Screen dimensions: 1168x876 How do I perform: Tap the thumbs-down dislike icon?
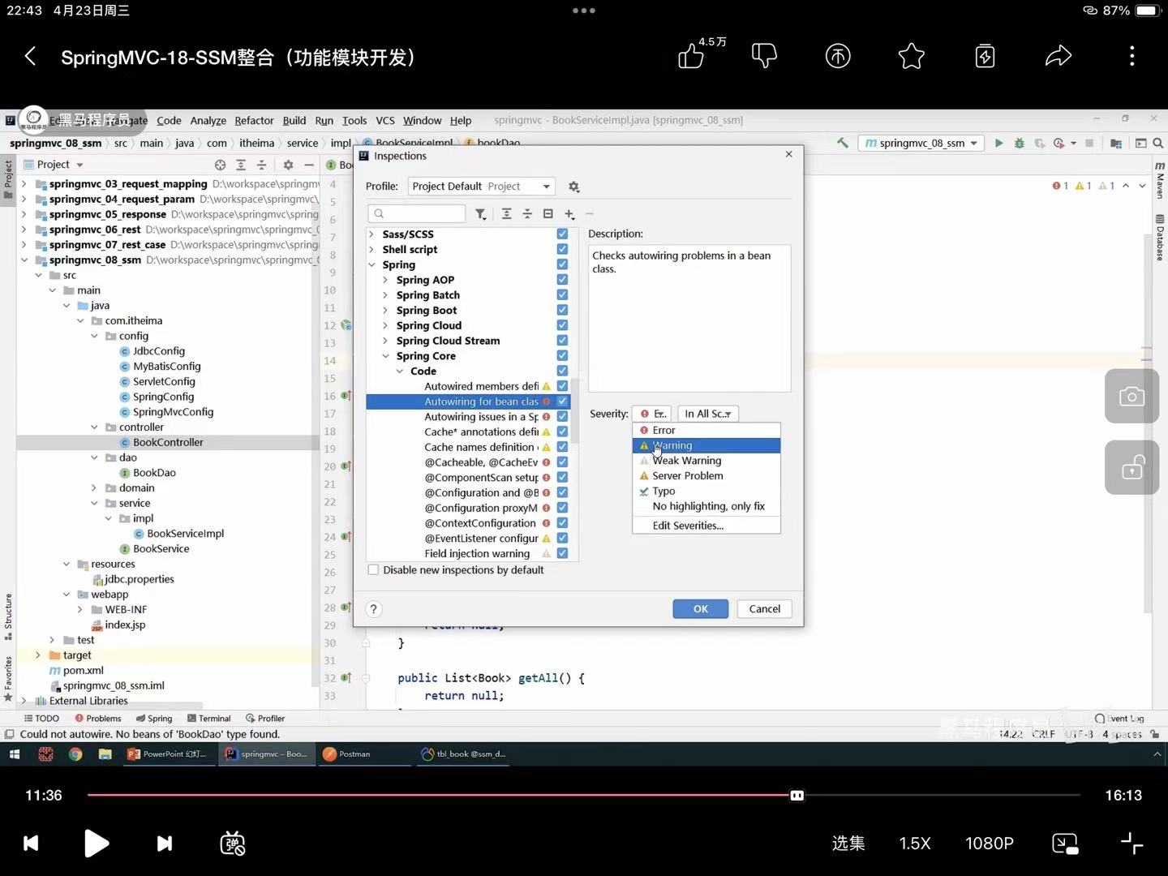coord(764,56)
